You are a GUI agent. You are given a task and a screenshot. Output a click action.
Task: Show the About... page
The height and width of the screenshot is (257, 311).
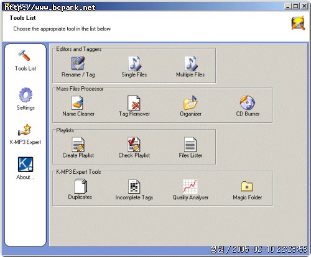click(26, 168)
